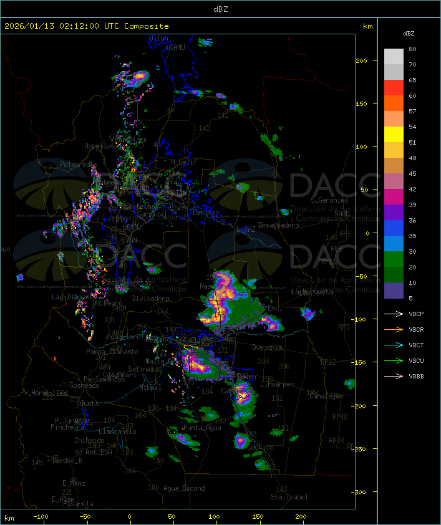This screenshot has height=525, width=441.
Task: Pick the magenta 39-42 dBZ swatch
Action: (394, 196)
